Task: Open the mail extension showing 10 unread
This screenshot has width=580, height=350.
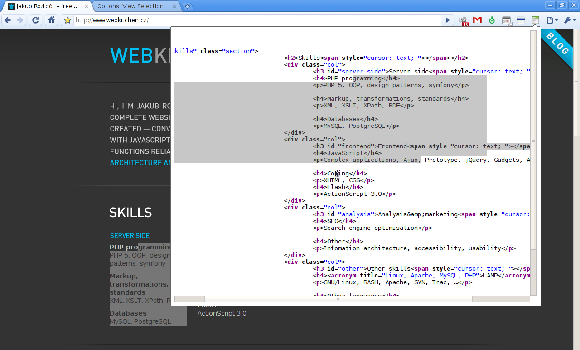Action: point(464,20)
